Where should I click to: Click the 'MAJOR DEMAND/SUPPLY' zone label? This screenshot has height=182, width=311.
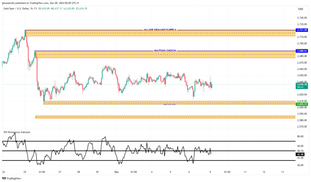pyautogui.click(x=160, y=30)
